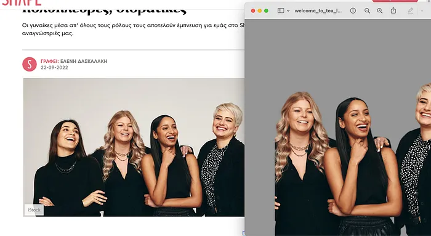Open author link ΕΛΕΝΗ ΔΑΣΚΑΛΑΚΗ
The image size is (431, 236).
84,61
